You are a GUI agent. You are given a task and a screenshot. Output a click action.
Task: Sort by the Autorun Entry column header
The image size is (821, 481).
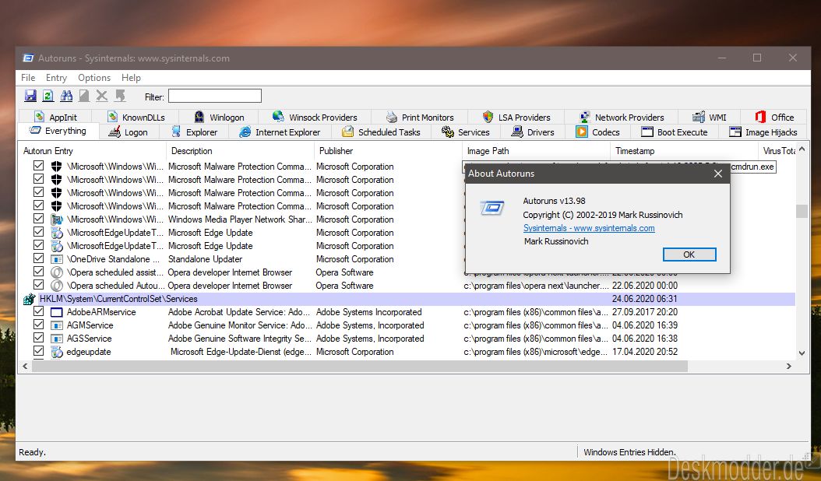pos(93,151)
